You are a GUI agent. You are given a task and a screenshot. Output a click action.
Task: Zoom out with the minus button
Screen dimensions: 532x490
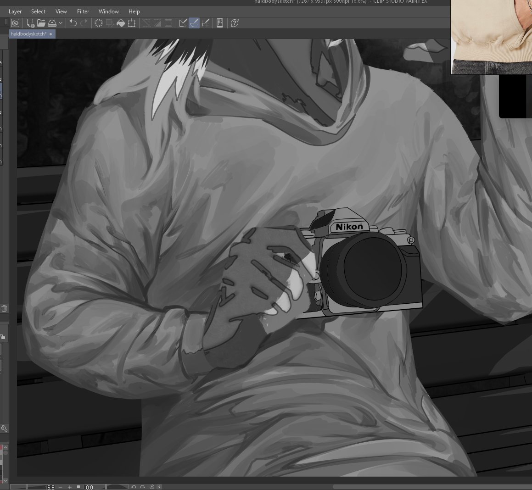[61, 487]
